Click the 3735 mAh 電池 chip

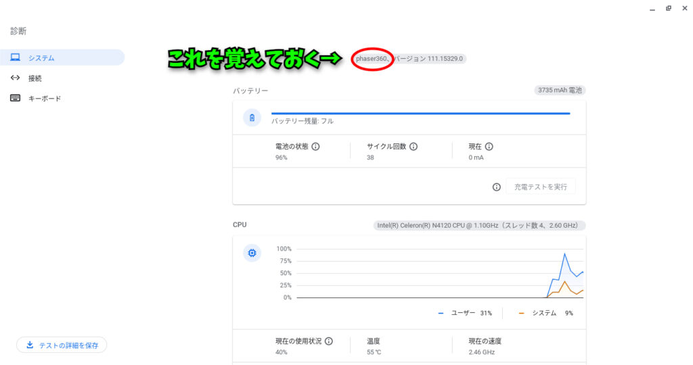pos(559,90)
